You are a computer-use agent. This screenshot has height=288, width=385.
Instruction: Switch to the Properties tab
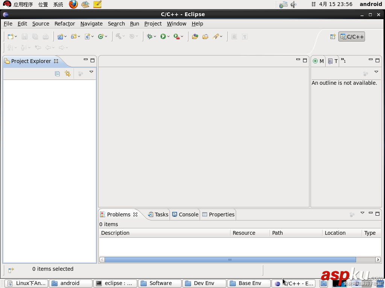pyautogui.click(x=218, y=214)
